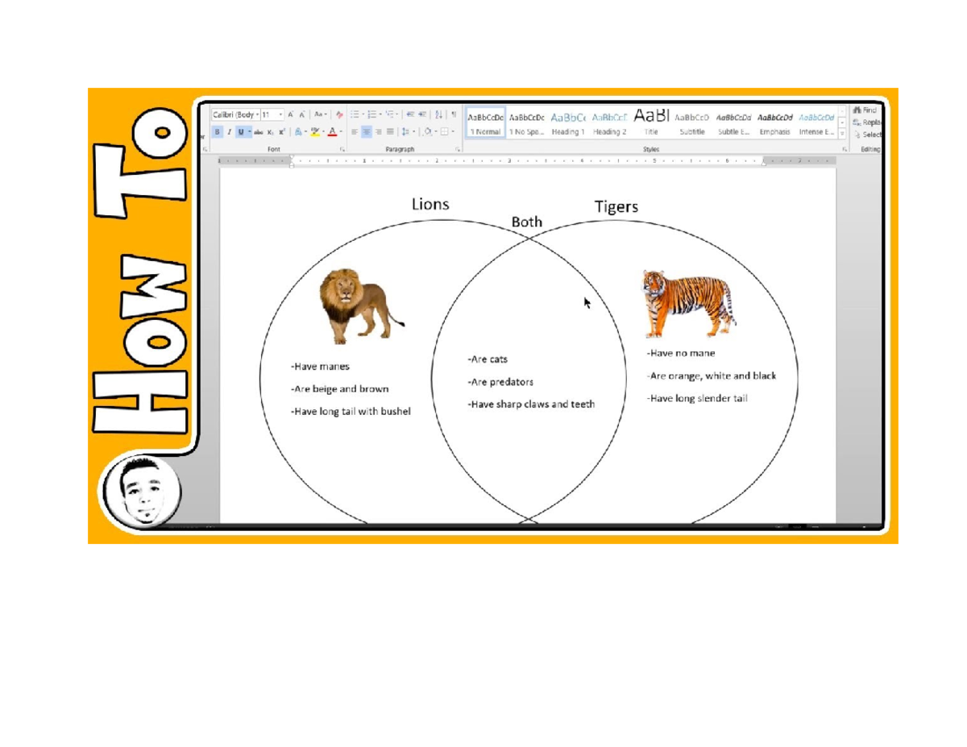This screenshot has height=747, width=967.
Task: Open the underline style dropdown arrow
Action: tap(250, 131)
